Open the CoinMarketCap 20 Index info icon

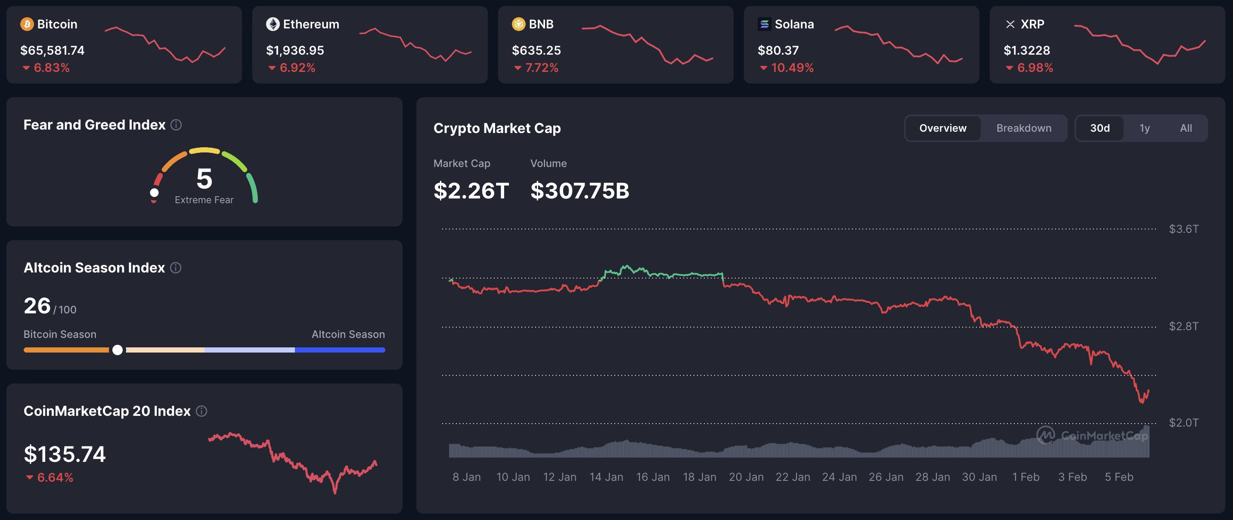(201, 411)
